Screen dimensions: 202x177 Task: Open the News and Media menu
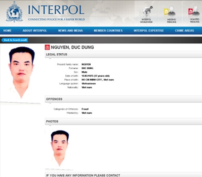click(70, 31)
